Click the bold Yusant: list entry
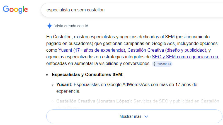 click(64, 84)
